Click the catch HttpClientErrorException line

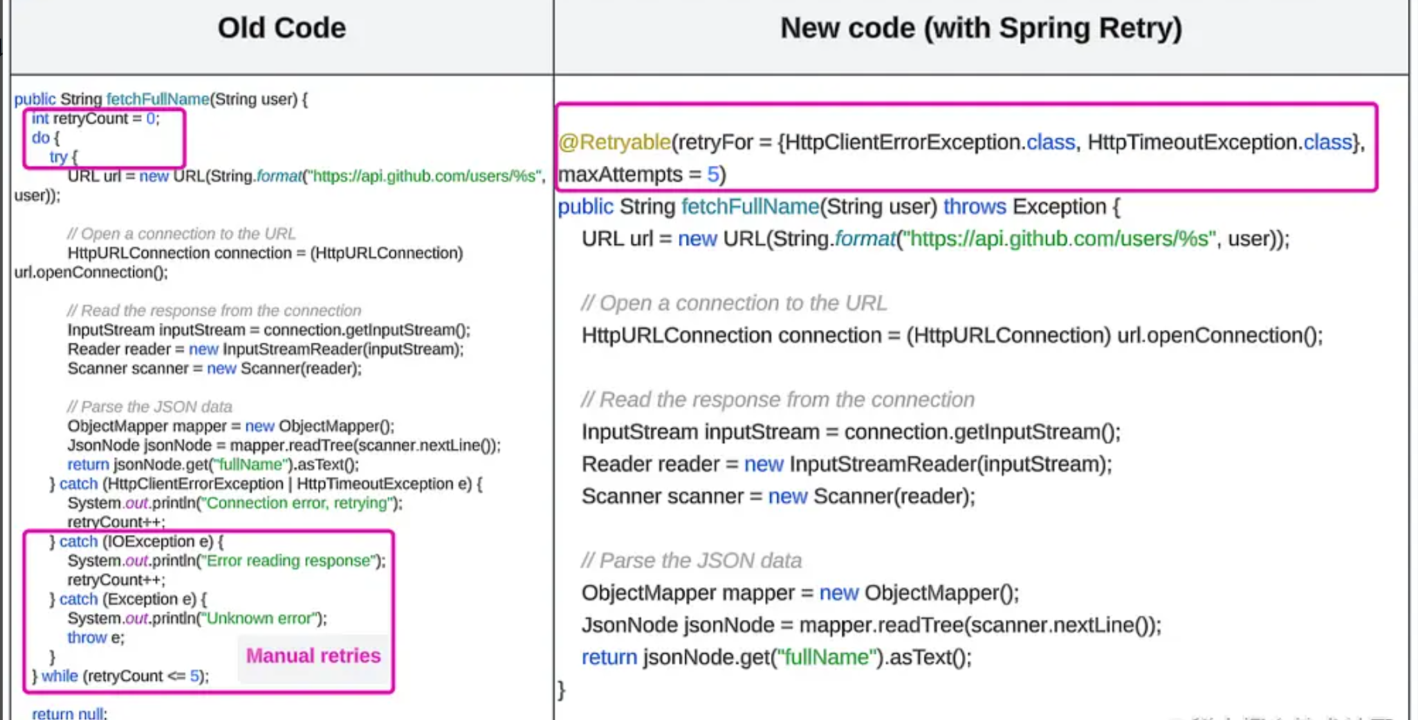coord(266,483)
